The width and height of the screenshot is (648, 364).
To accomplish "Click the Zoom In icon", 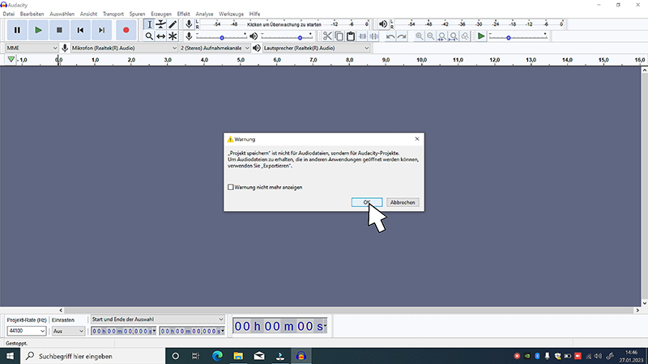I will [x=419, y=36].
